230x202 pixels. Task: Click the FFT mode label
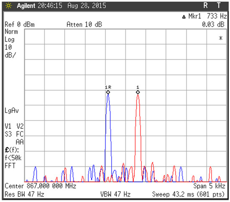pyautogui.click(x=10, y=166)
